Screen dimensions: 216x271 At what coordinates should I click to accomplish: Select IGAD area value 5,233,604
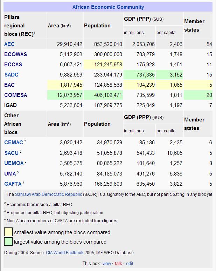coord(71,105)
